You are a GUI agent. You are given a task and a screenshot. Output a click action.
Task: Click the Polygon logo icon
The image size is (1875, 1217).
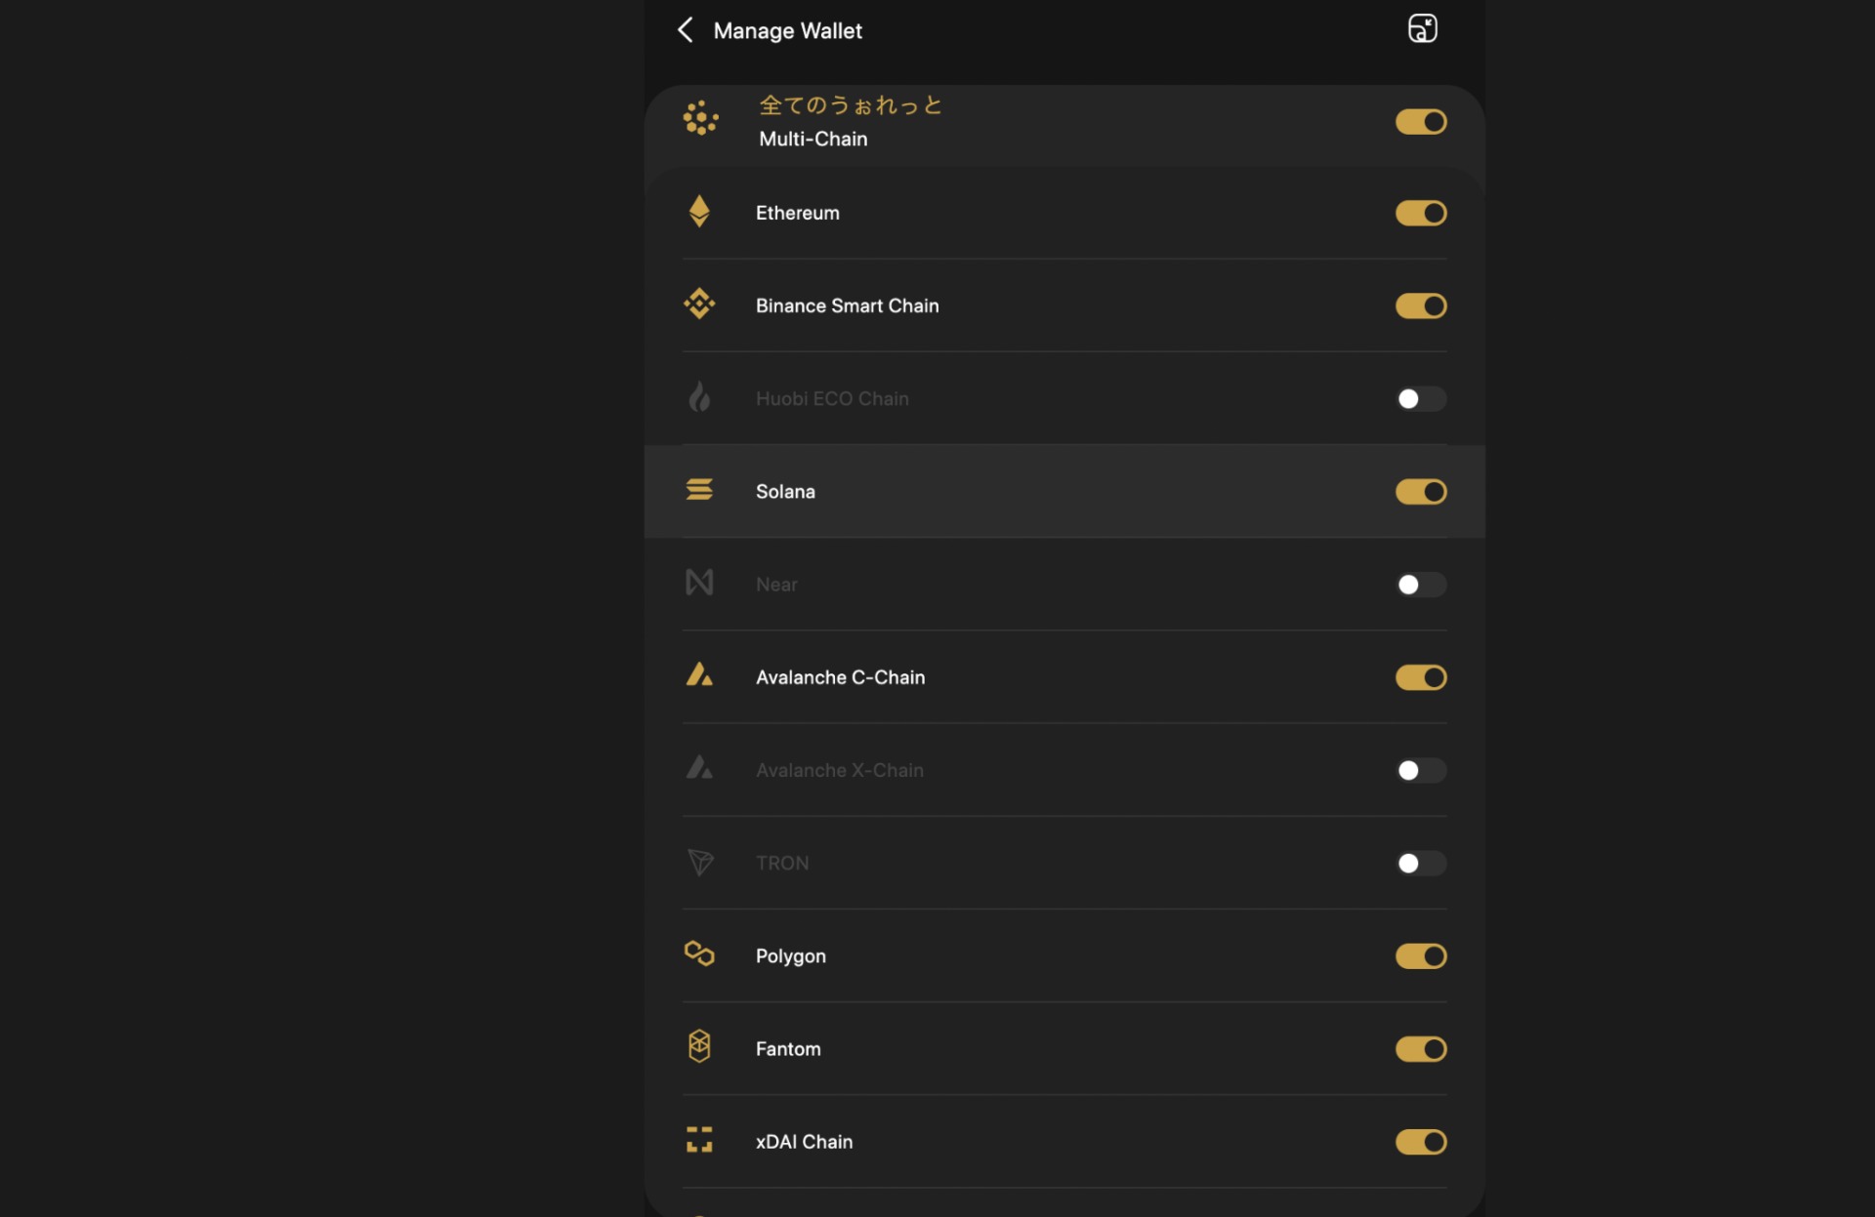click(x=699, y=953)
